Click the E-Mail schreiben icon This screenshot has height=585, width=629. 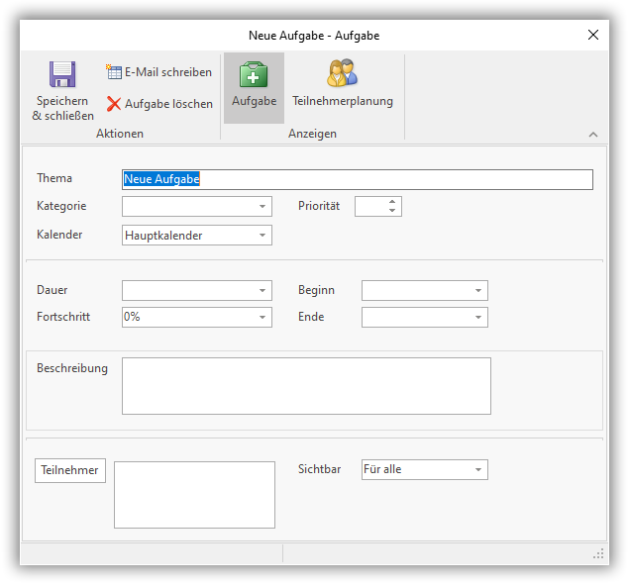point(113,72)
